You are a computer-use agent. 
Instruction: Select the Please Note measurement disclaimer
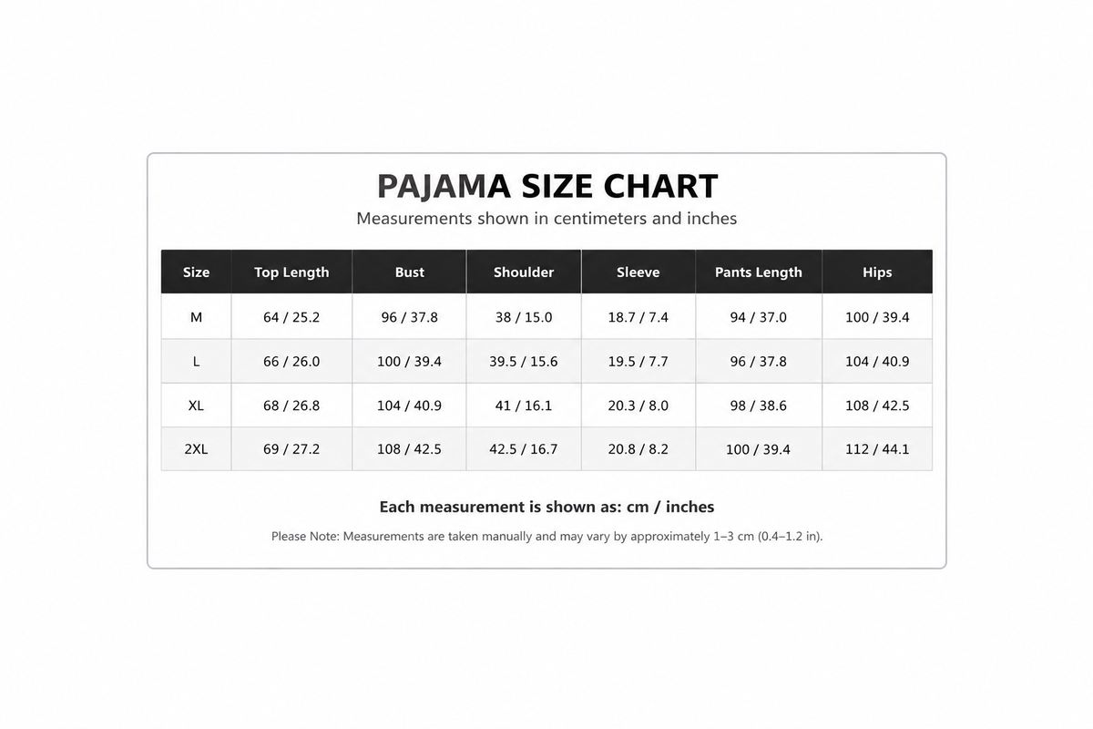[x=546, y=536]
